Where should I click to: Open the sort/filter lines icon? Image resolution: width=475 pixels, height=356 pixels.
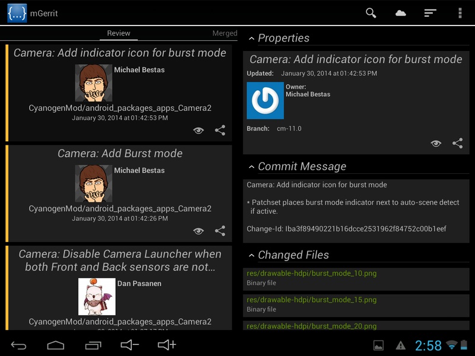click(x=430, y=13)
